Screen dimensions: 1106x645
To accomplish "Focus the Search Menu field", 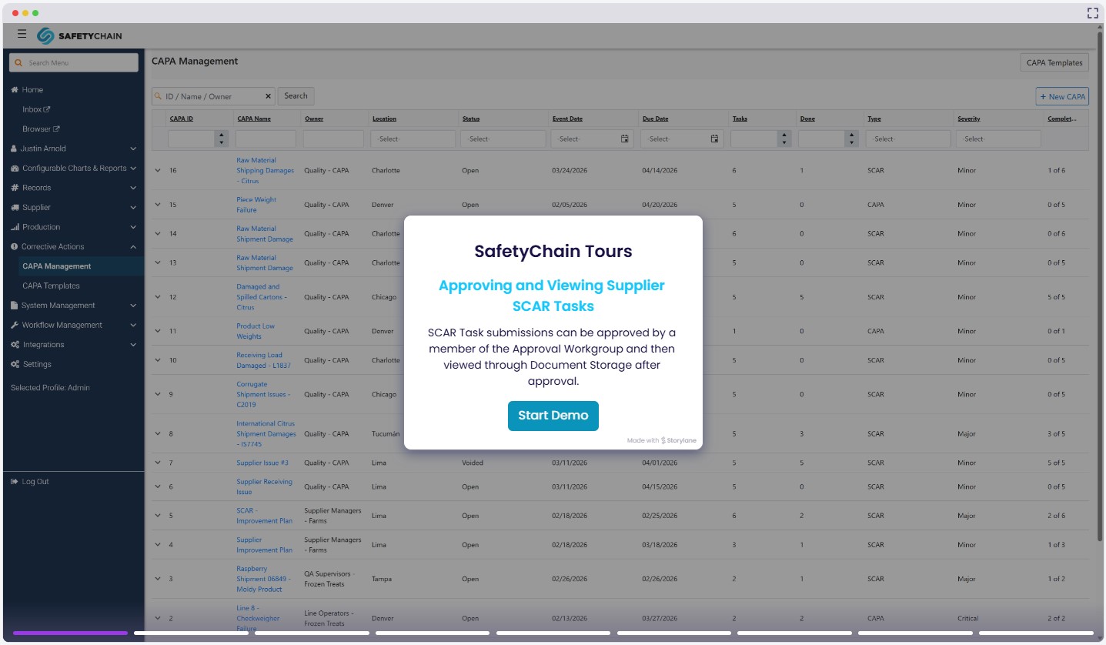I will coord(74,62).
